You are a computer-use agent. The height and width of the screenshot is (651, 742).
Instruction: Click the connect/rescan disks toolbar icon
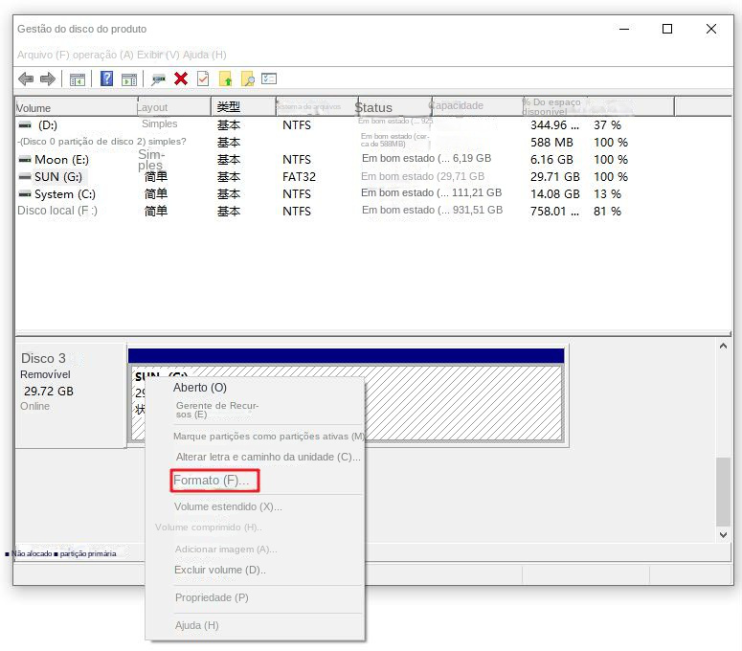(158, 79)
